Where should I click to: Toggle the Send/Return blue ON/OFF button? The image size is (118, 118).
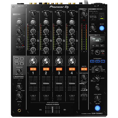(102, 28)
